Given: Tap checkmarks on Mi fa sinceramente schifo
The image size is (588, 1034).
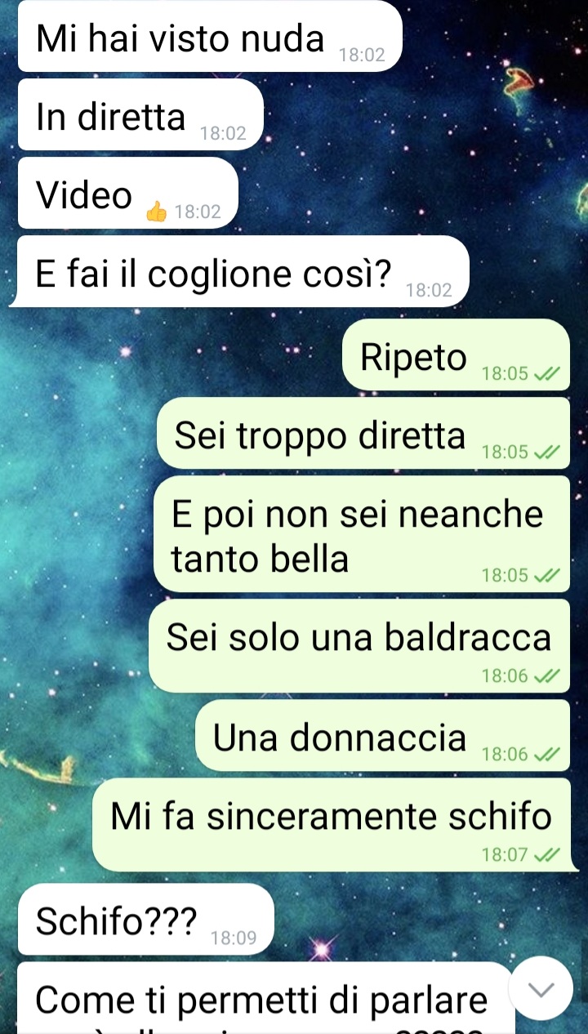Looking at the screenshot, I should [x=546, y=855].
